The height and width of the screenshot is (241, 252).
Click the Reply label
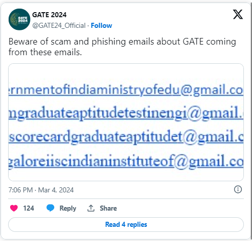(x=68, y=208)
